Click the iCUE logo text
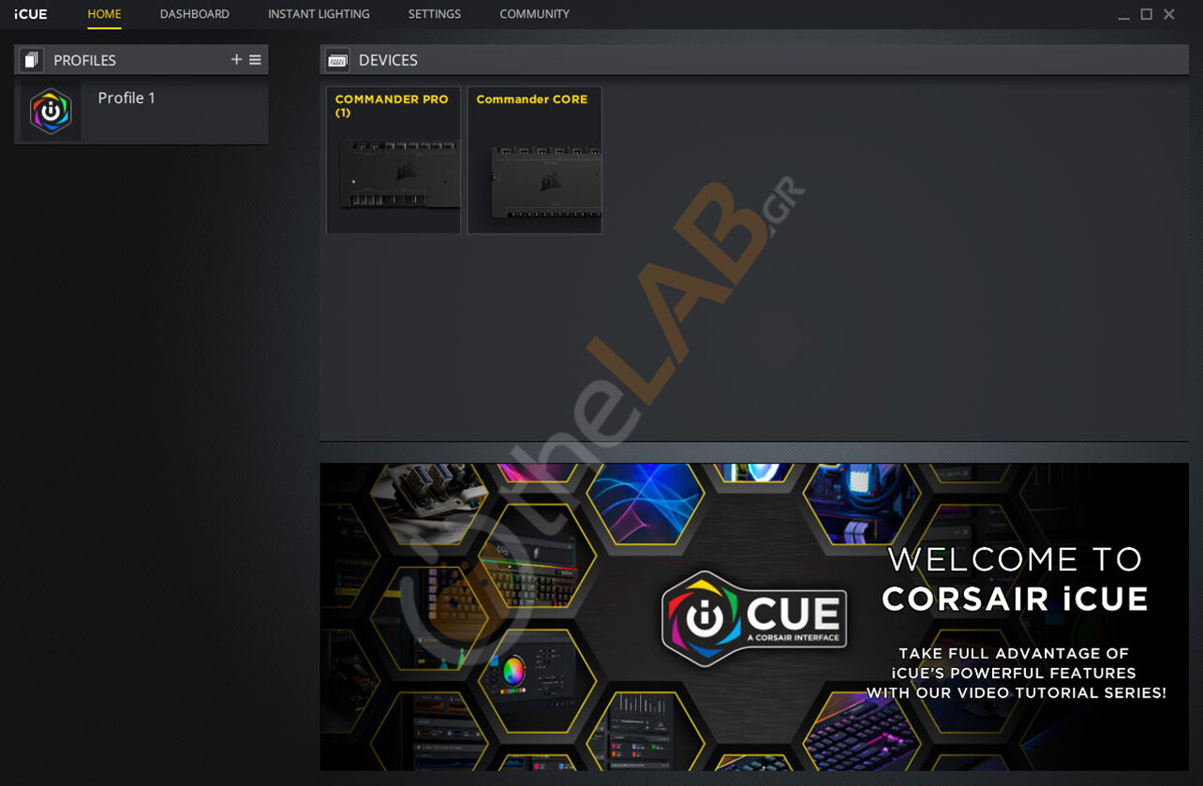The height and width of the screenshot is (786, 1203). 31,14
